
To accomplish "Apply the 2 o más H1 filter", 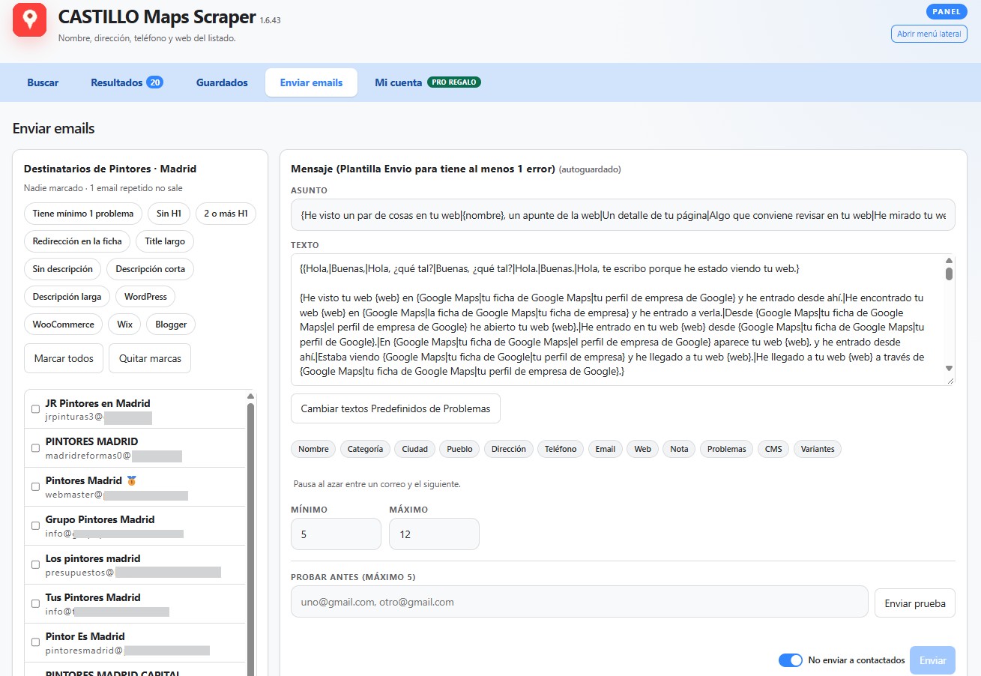I will 226,214.
